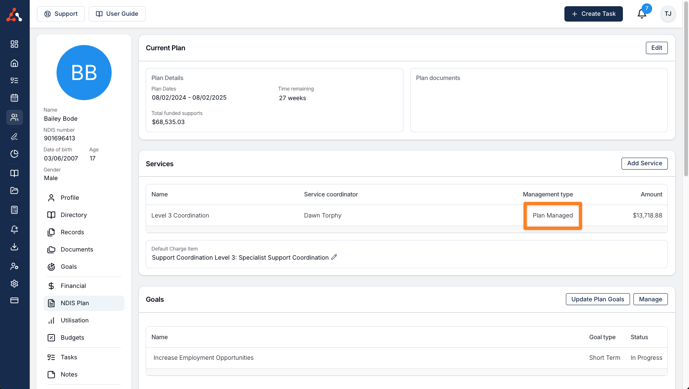Click Add Service button
Image resolution: width=689 pixels, height=389 pixels.
tap(644, 163)
